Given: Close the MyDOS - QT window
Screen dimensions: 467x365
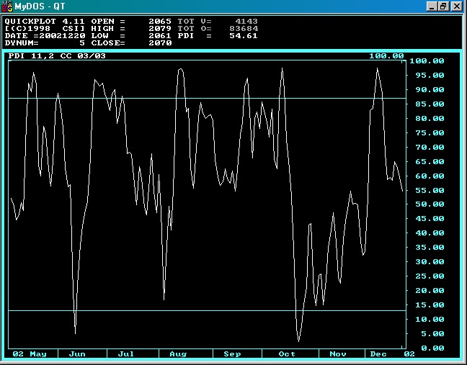Looking at the screenshot, I should click(457, 6).
